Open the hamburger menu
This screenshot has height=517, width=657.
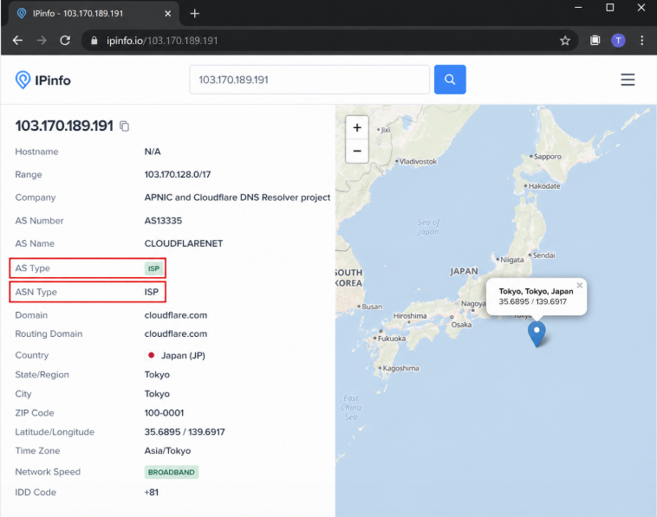[x=628, y=80]
